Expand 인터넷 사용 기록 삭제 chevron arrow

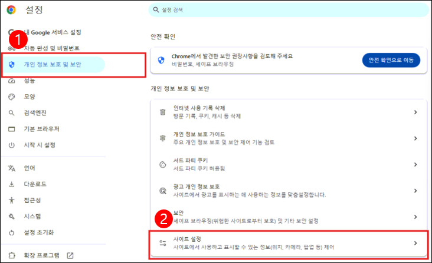coord(415,112)
